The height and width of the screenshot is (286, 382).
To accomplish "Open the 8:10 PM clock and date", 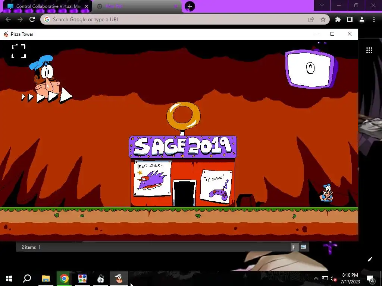I will coord(350,279).
